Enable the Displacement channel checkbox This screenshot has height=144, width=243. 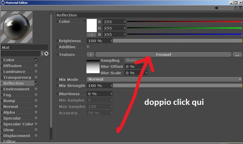[36, 136]
